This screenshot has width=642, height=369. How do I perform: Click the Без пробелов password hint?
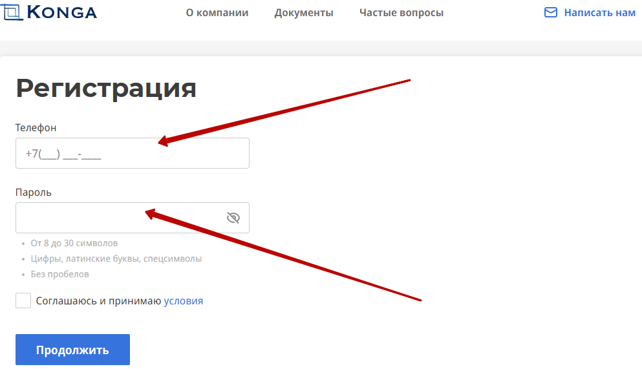pos(59,274)
